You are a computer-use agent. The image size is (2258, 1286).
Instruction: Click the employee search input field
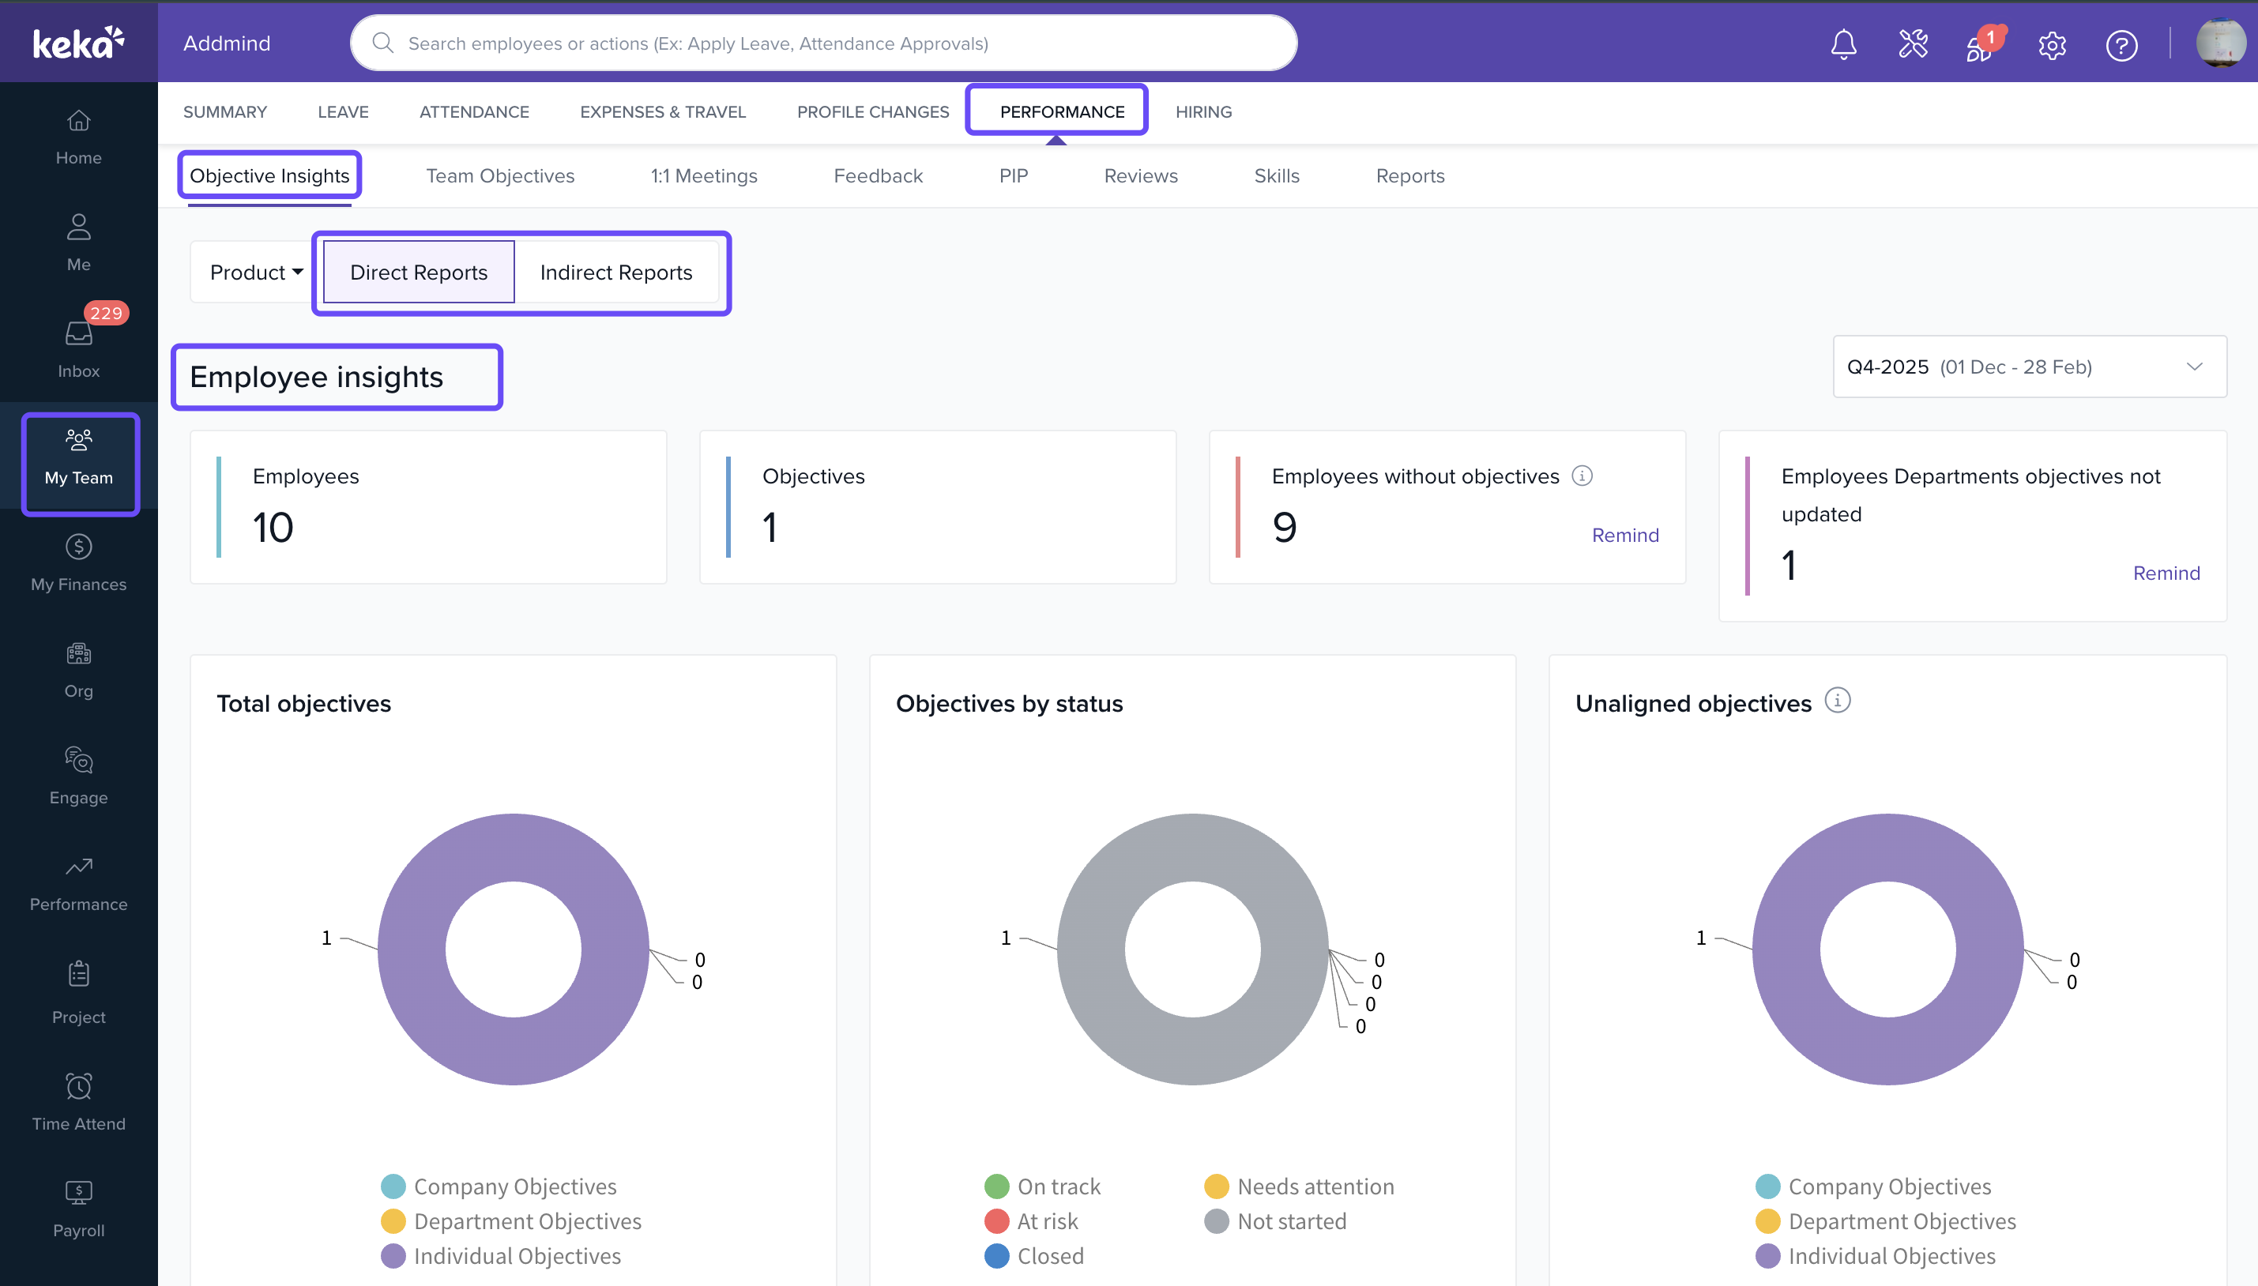pos(822,43)
